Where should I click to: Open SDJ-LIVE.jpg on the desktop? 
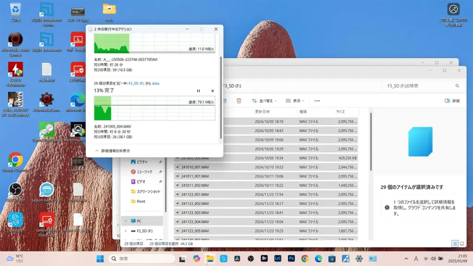[x=78, y=13]
